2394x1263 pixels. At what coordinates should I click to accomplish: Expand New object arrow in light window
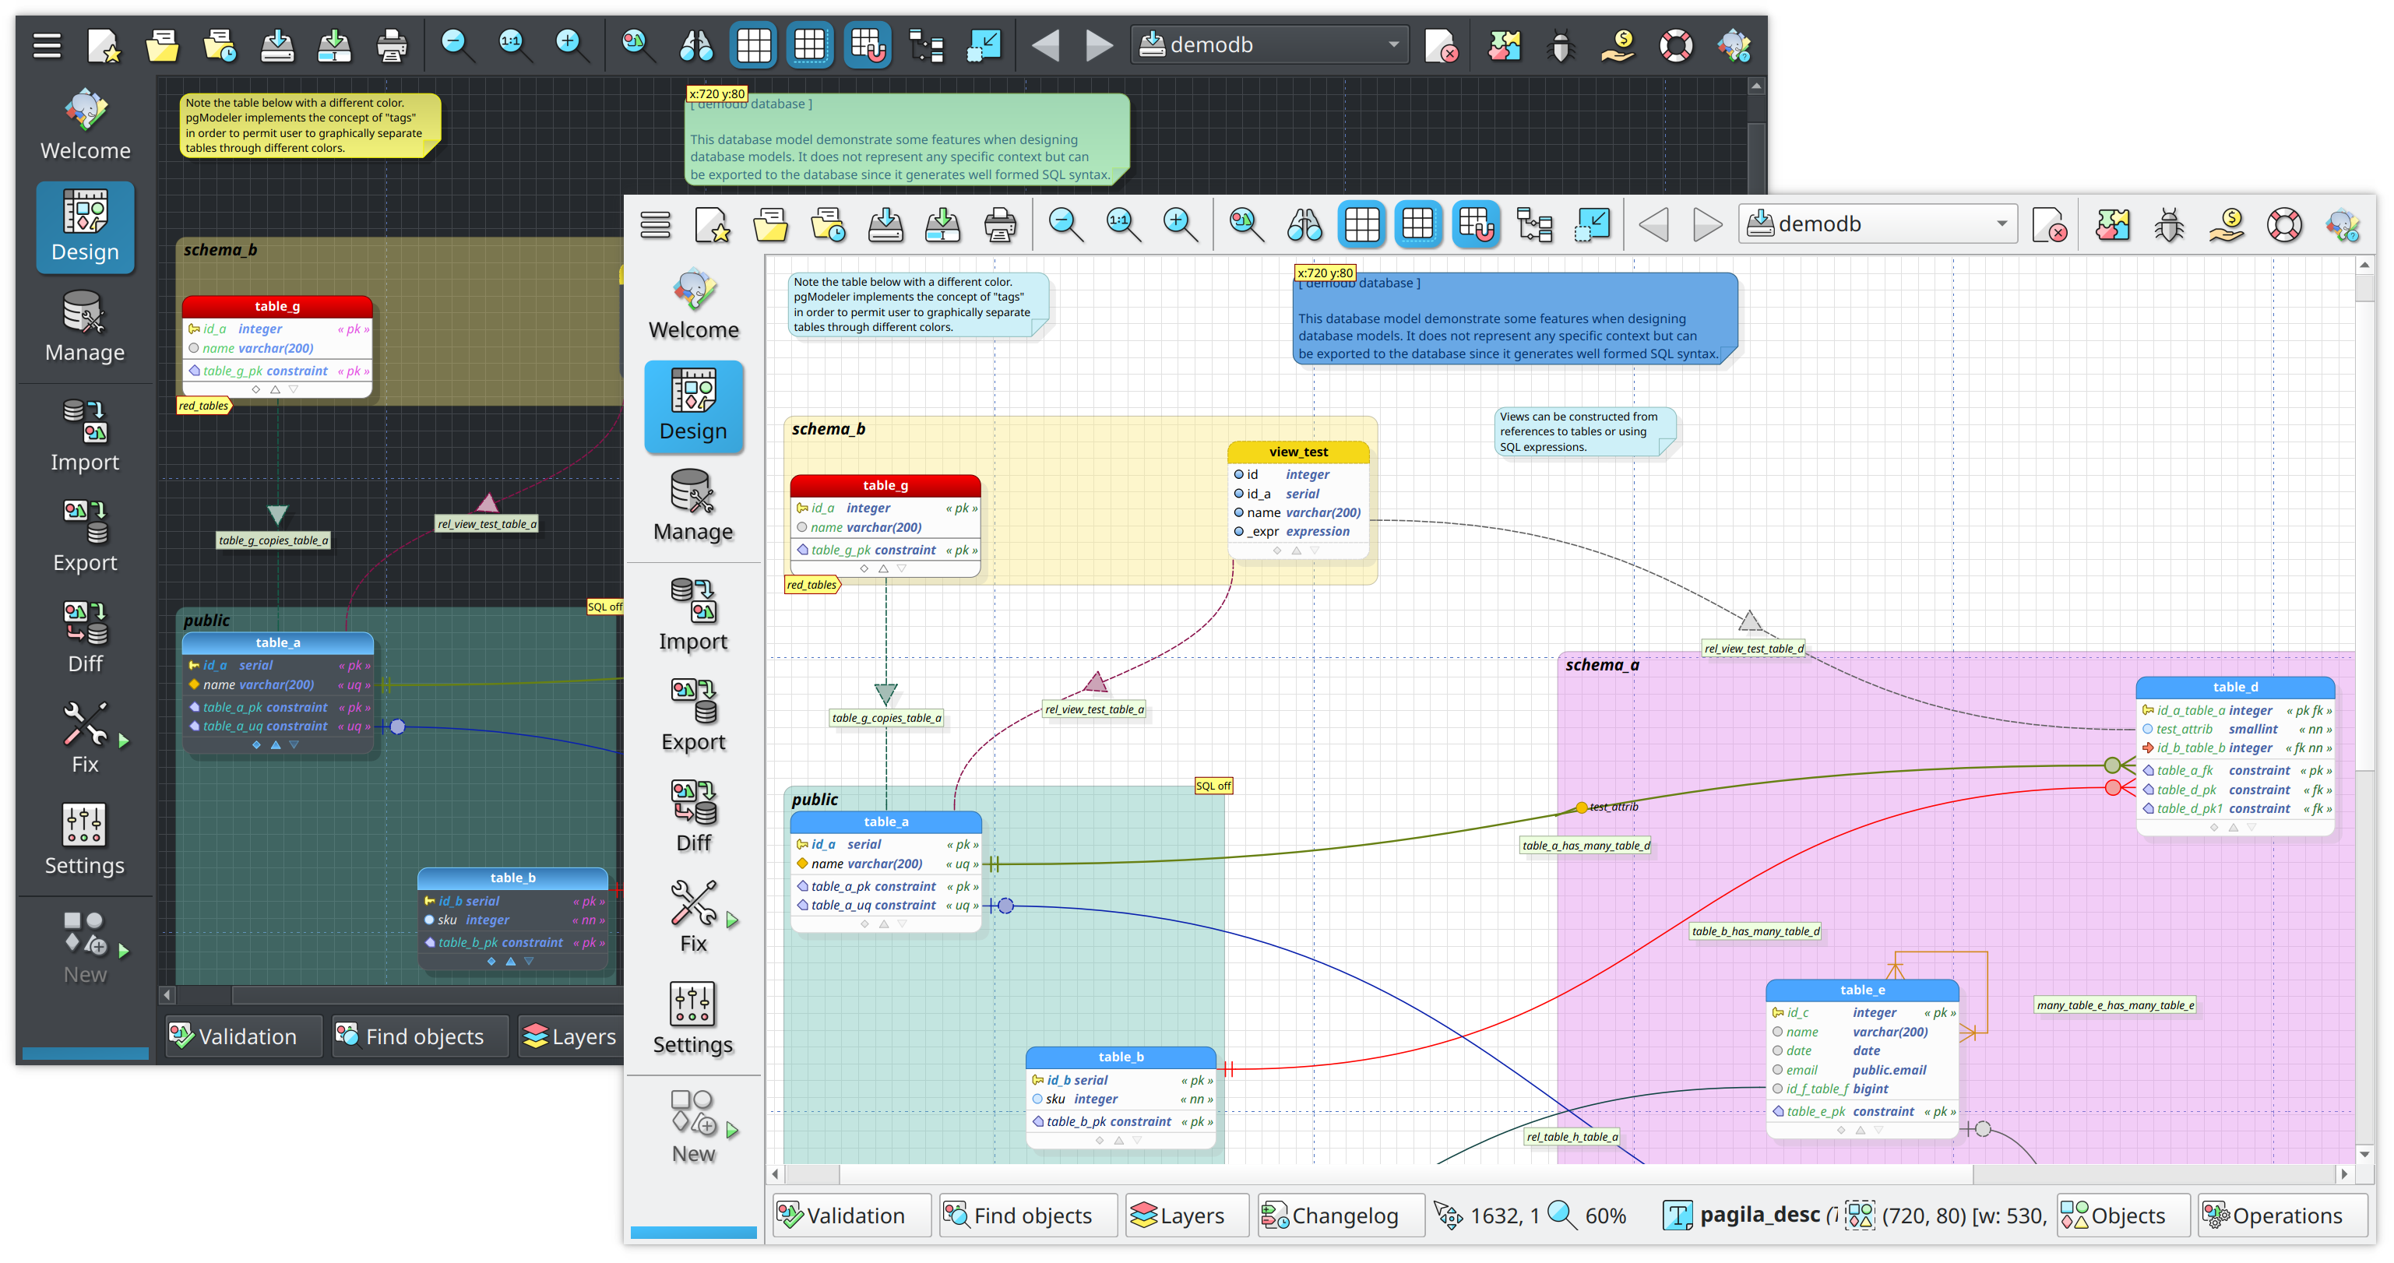click(732, 1130)
